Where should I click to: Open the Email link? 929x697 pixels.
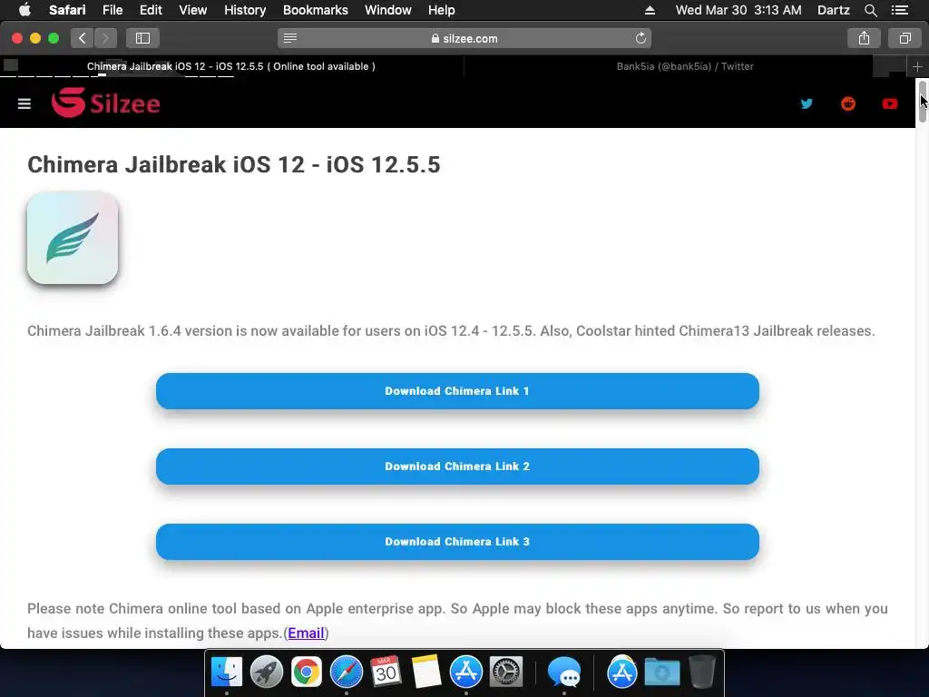coord(306,633)
